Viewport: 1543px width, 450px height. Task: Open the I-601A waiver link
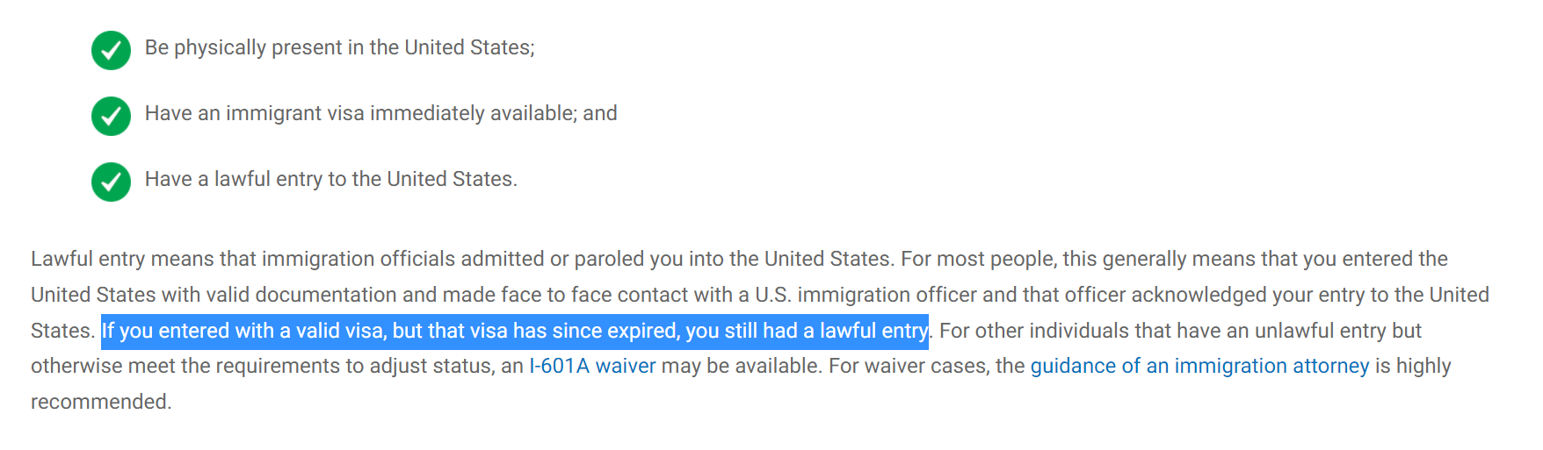[592, 366]
